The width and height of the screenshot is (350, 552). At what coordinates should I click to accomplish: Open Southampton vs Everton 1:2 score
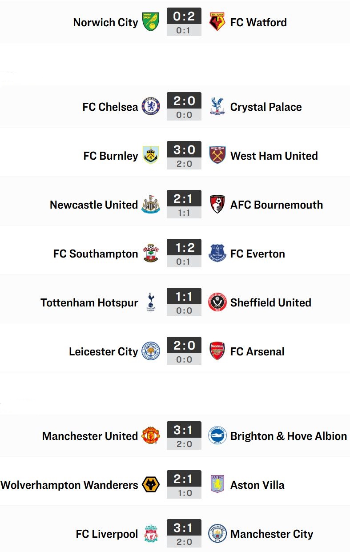coord(184,248)
